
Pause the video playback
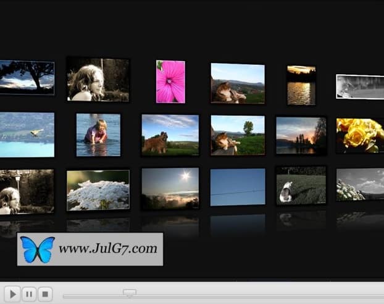point(29,293)
